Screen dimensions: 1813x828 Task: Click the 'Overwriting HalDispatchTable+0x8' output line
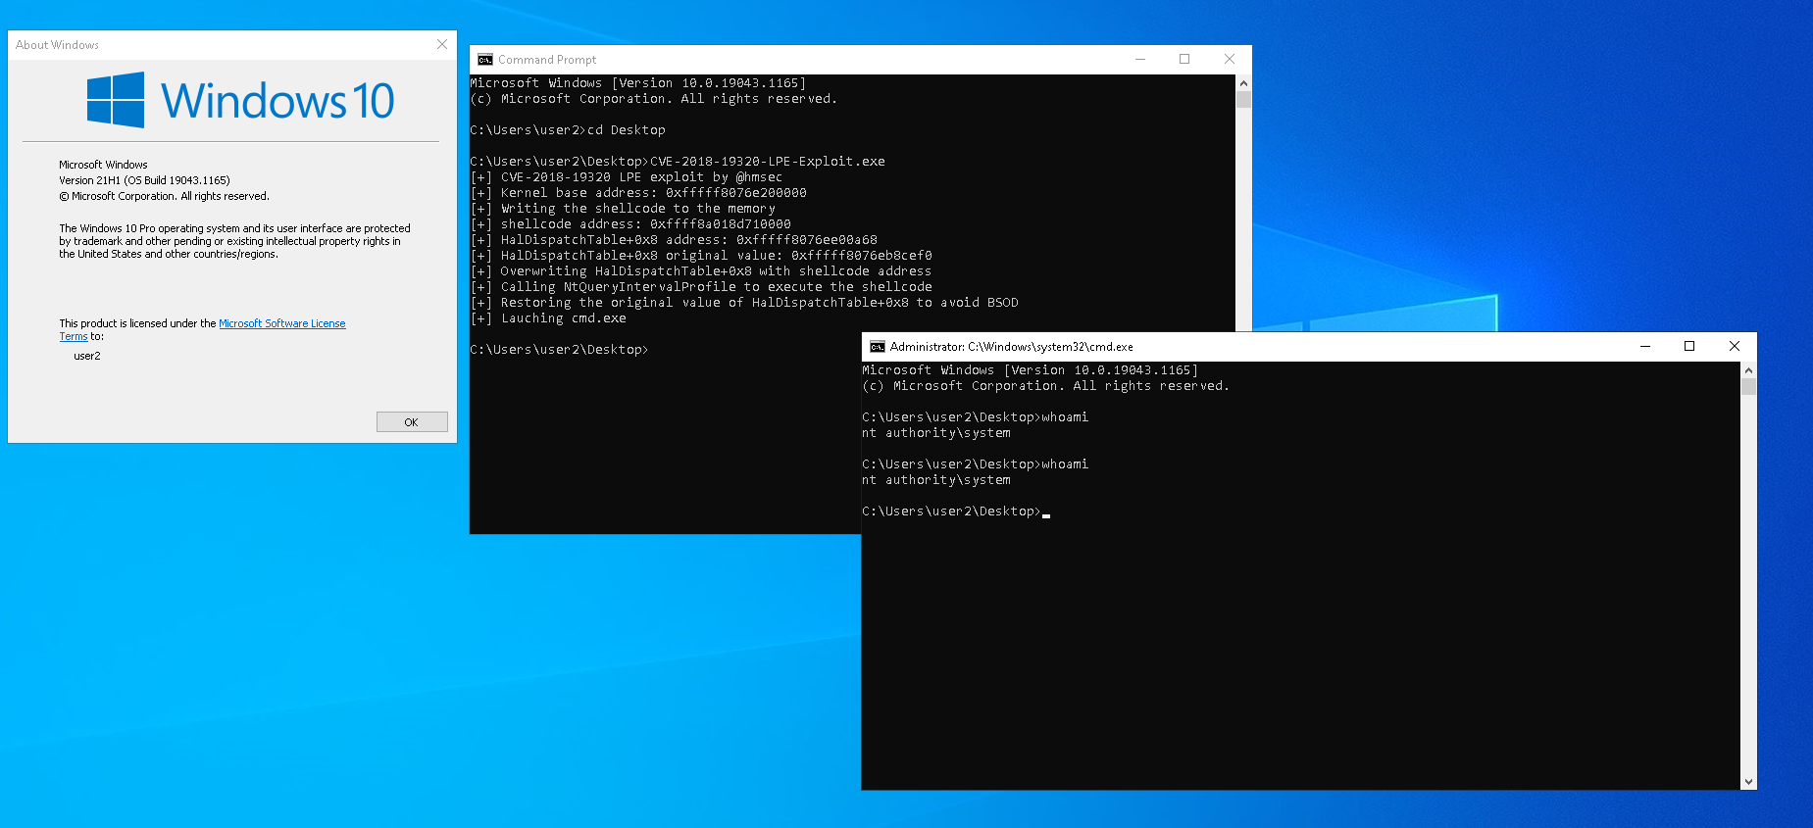coord(701,271)
